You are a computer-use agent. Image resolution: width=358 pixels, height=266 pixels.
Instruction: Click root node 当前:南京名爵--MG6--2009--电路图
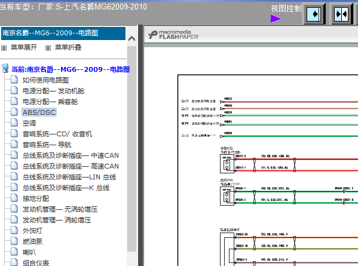click(71, 69)
